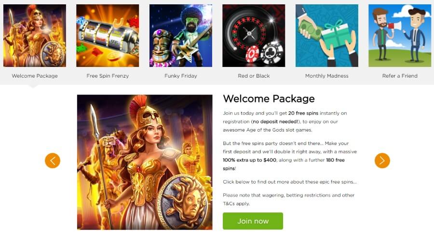Go to the Monthly Madness label

(x=327, y=76)
